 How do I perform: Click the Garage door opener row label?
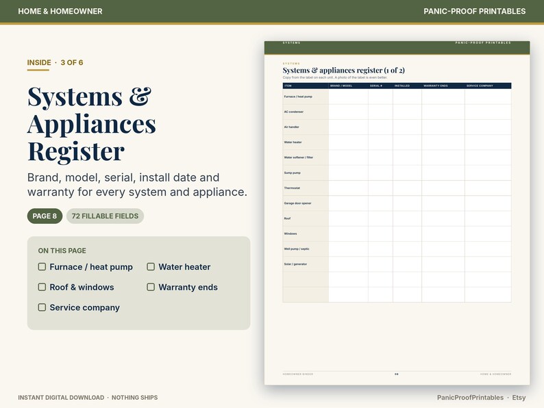[297, 203]
